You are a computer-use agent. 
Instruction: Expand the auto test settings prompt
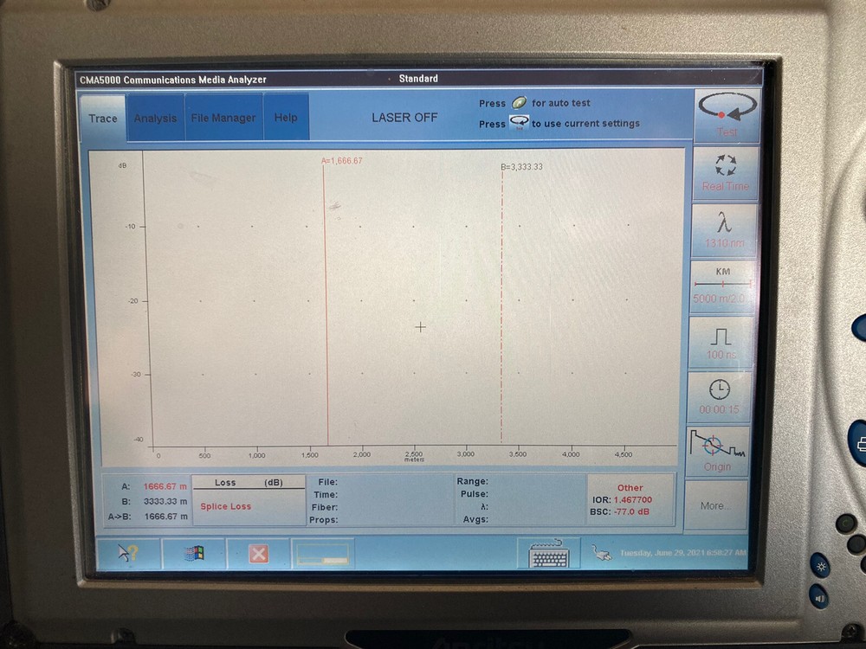tap(535, 102)
